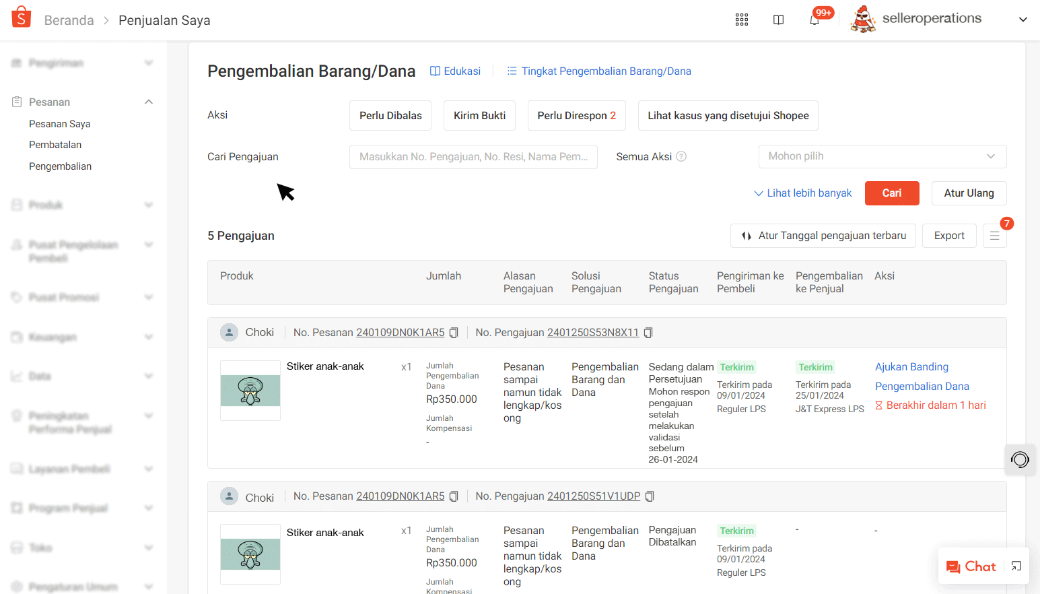The height and width of the screenshot is (594, 1040).
Task: Select the Perlu Direspon filter tab
Action: point(576,116)
